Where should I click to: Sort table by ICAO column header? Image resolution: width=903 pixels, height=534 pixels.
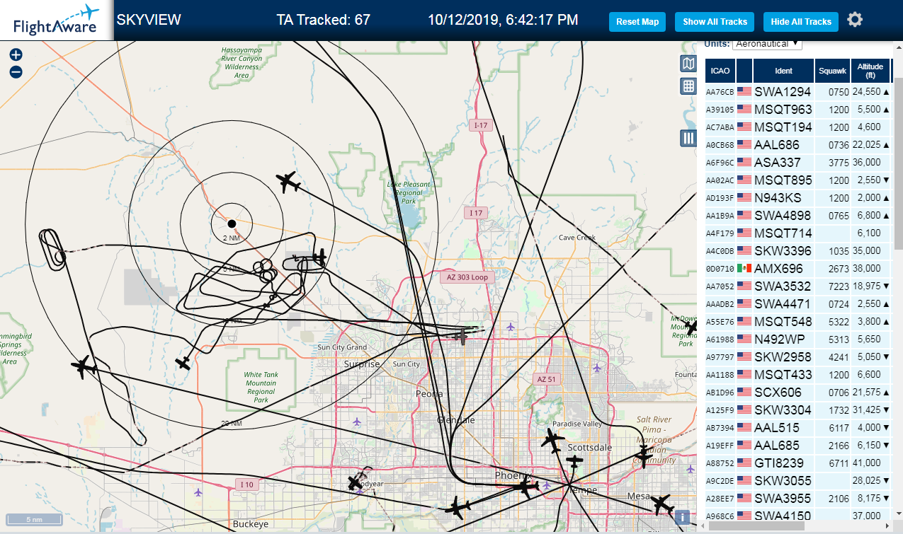(x=720, y=71)
